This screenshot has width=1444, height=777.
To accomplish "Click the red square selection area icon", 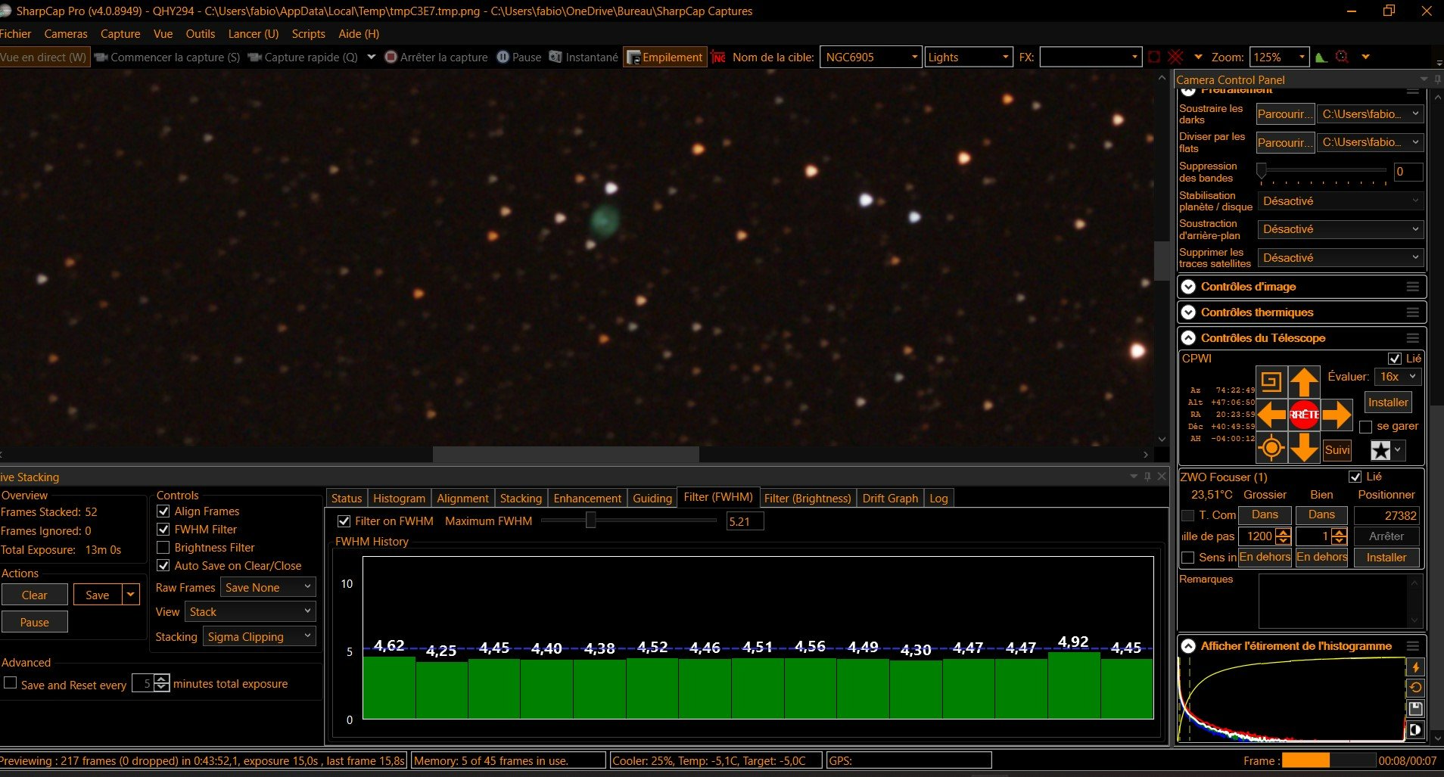I will point(1154,57).
